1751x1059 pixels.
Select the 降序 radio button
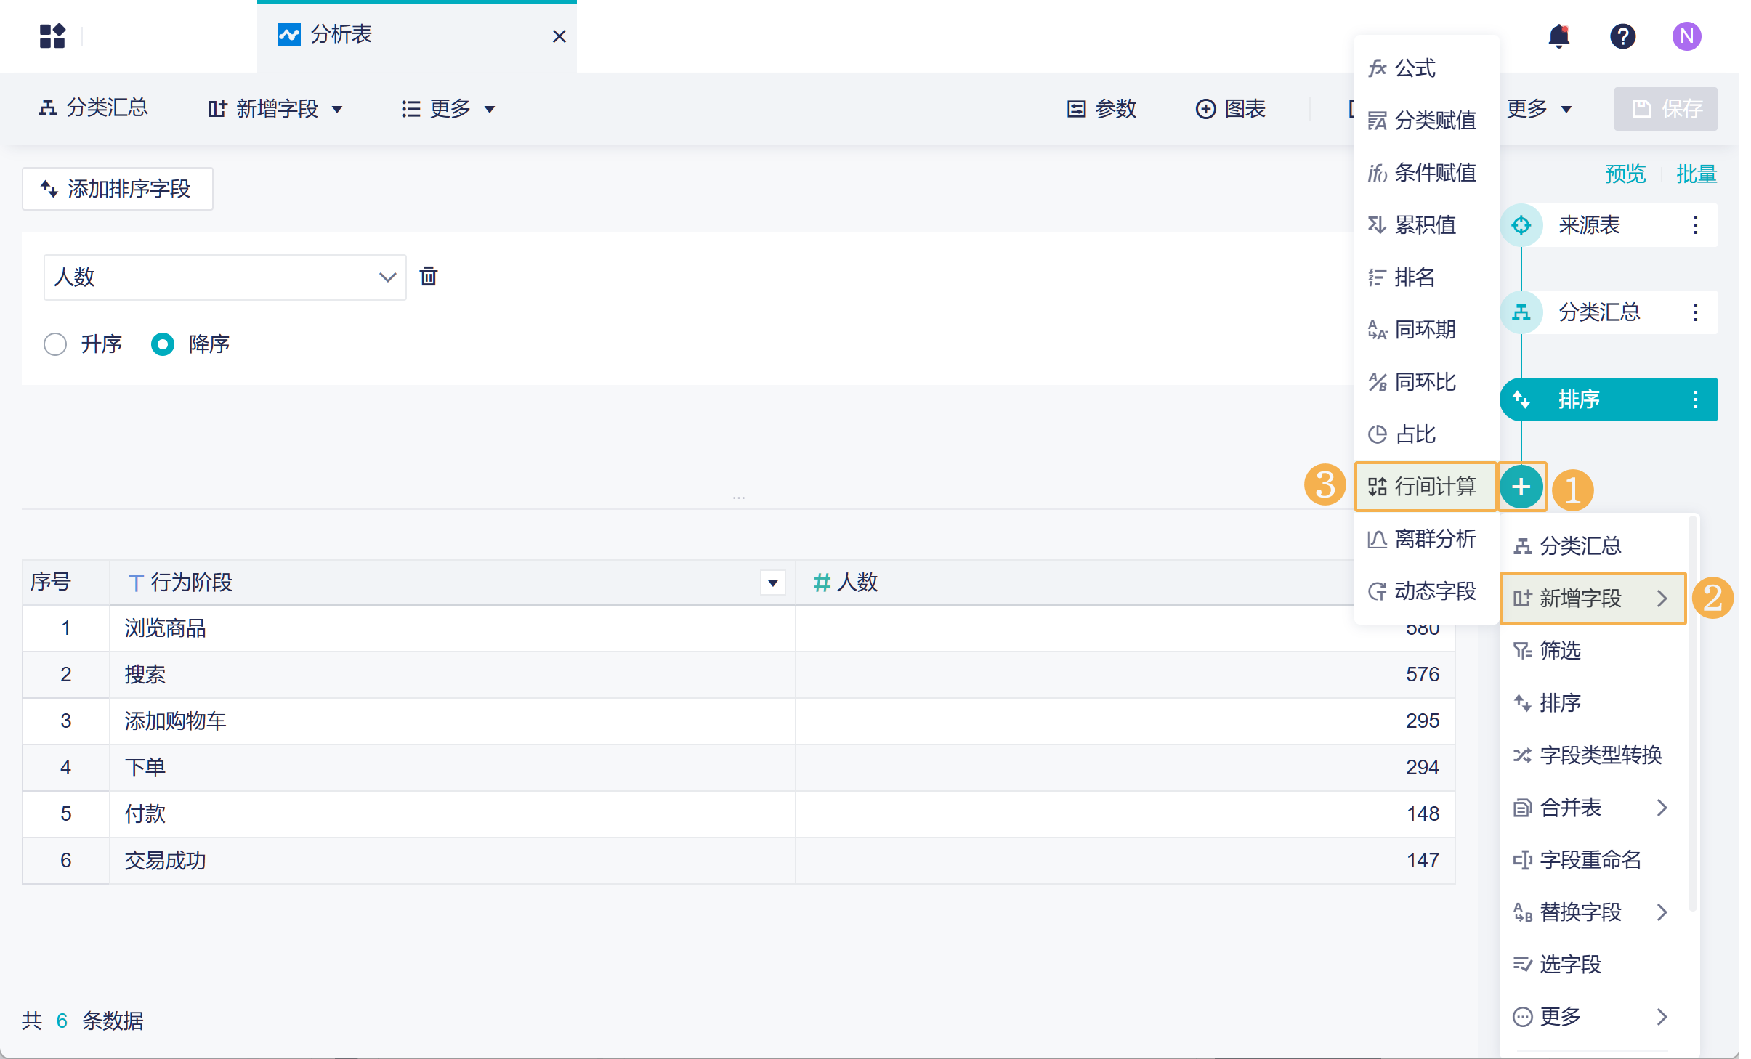[x=163, y=344]
